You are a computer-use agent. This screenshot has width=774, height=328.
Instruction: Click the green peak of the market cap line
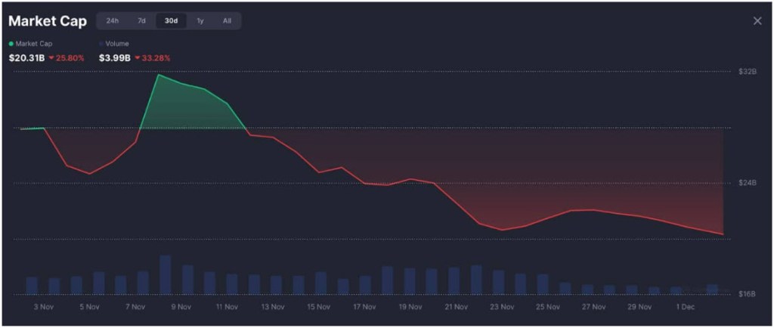pos(158,75)
